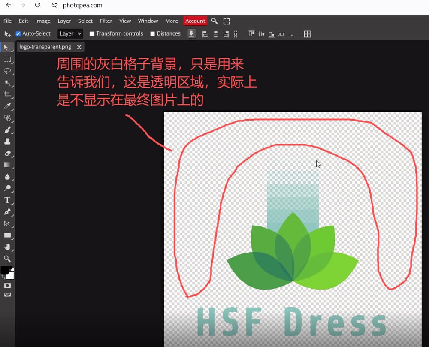Select the Eyedropper tool
429x347 pixels.
[x=7, y=106]
